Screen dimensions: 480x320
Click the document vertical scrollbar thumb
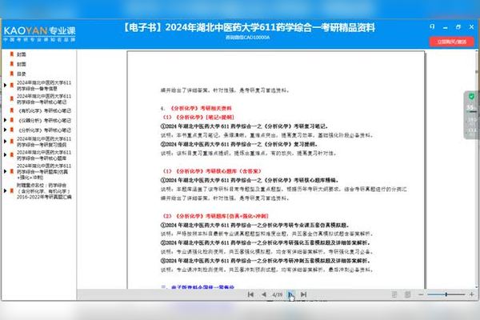tap(477, 74)
